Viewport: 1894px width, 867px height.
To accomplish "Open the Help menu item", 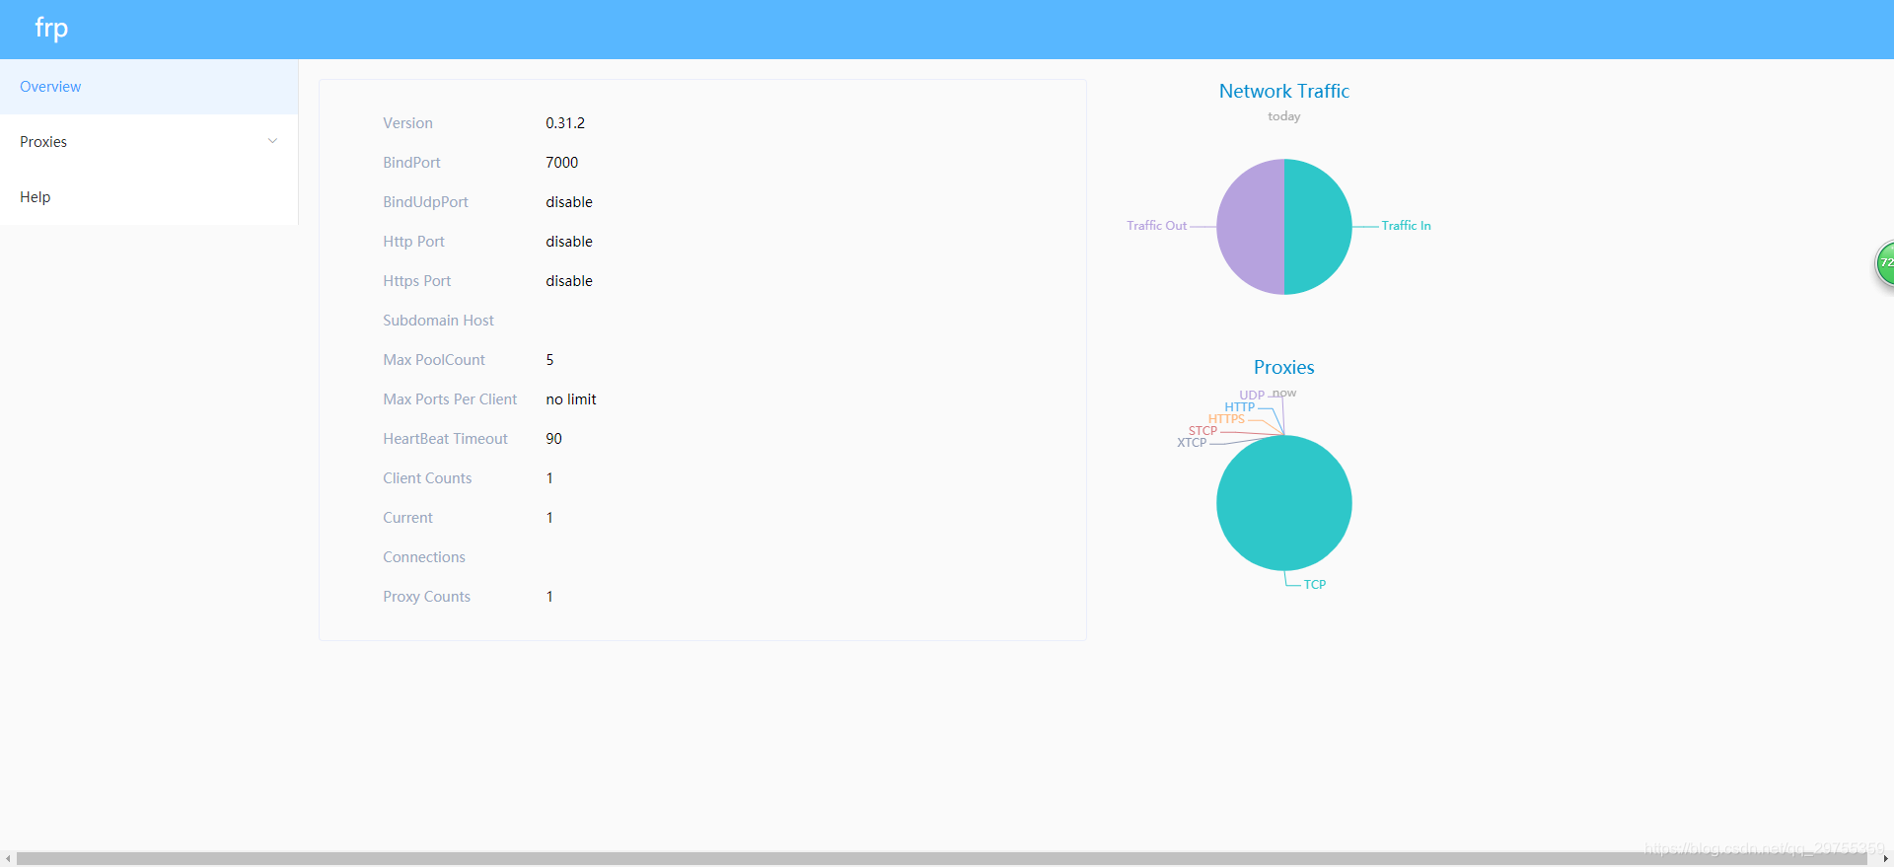I will (149, 197).
